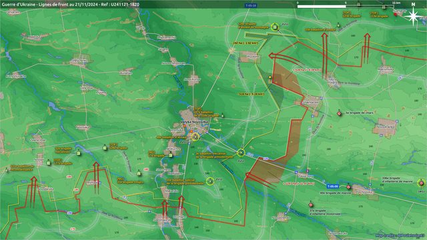The image size is (427, 240).
Task: Click the north compass star
Action: [413, 16]
